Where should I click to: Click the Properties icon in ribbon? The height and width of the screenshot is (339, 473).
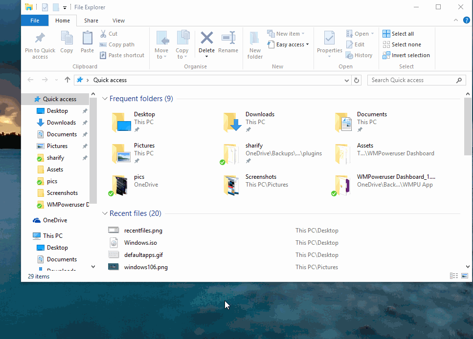click(x=329, y=38)
